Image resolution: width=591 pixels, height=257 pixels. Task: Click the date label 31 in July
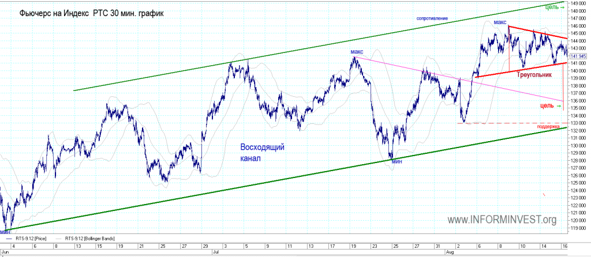[437, 246]
